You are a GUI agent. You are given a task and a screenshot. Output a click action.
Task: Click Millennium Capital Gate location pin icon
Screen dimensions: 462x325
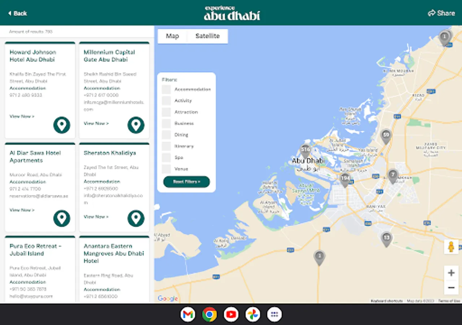[136, 125]
